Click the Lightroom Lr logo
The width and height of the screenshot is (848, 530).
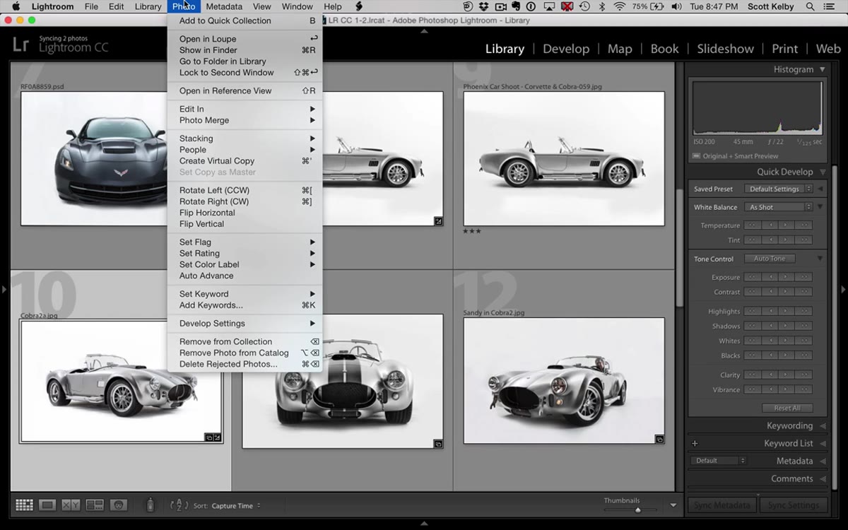tap(21, 46)
